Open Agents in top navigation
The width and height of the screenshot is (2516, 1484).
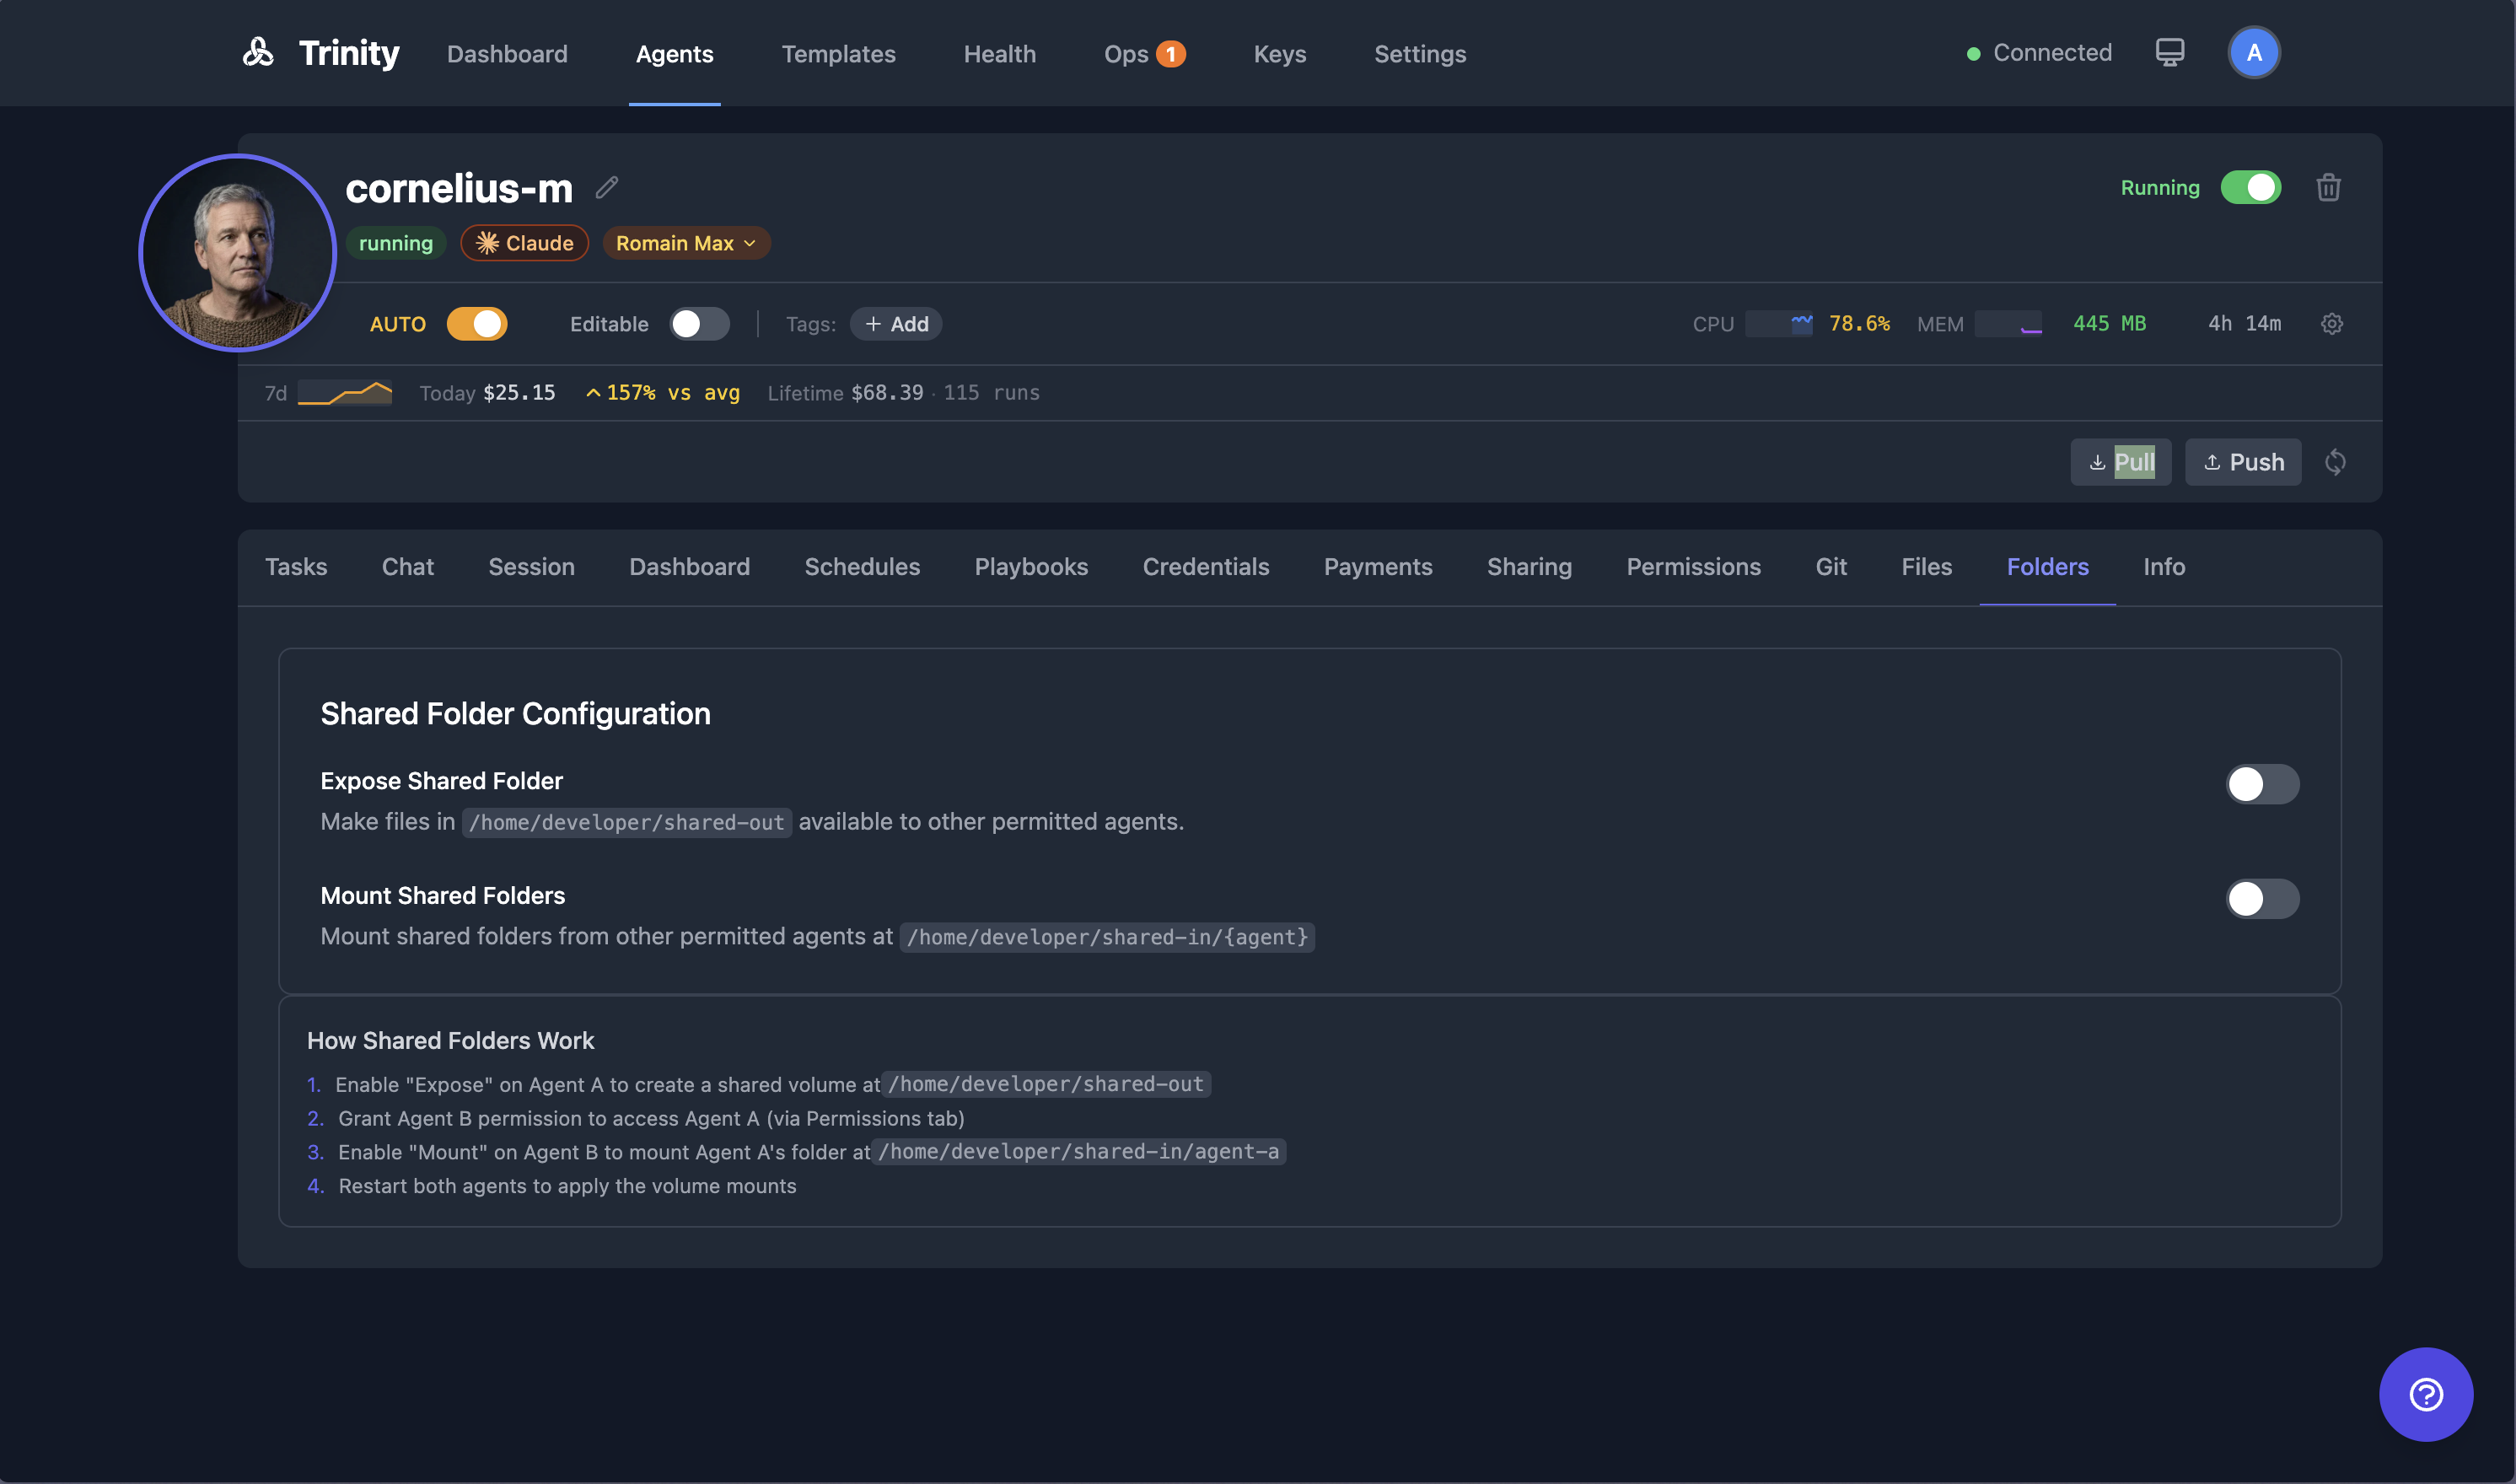coord(675,54)
